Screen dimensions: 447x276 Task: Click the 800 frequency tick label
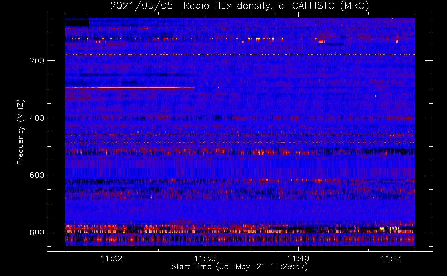pyautogui.click(x=37, y=232)
